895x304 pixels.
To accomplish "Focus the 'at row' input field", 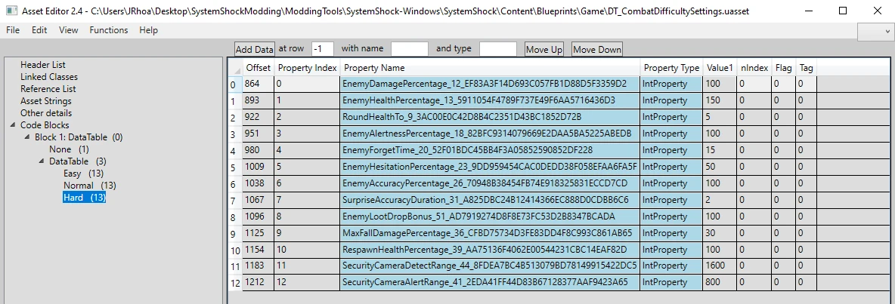I will pos(323,49).
